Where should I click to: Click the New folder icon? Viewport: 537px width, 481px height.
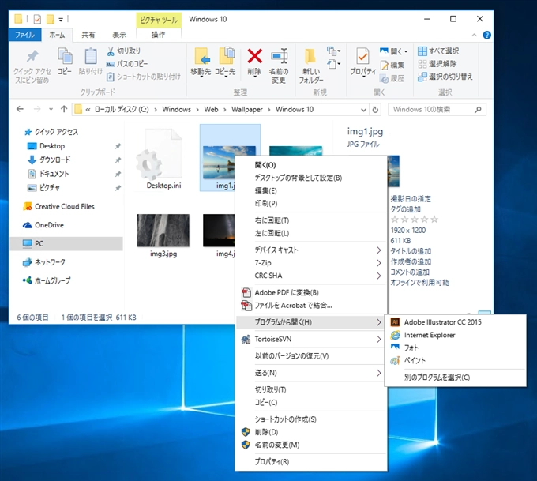(310, 56)
